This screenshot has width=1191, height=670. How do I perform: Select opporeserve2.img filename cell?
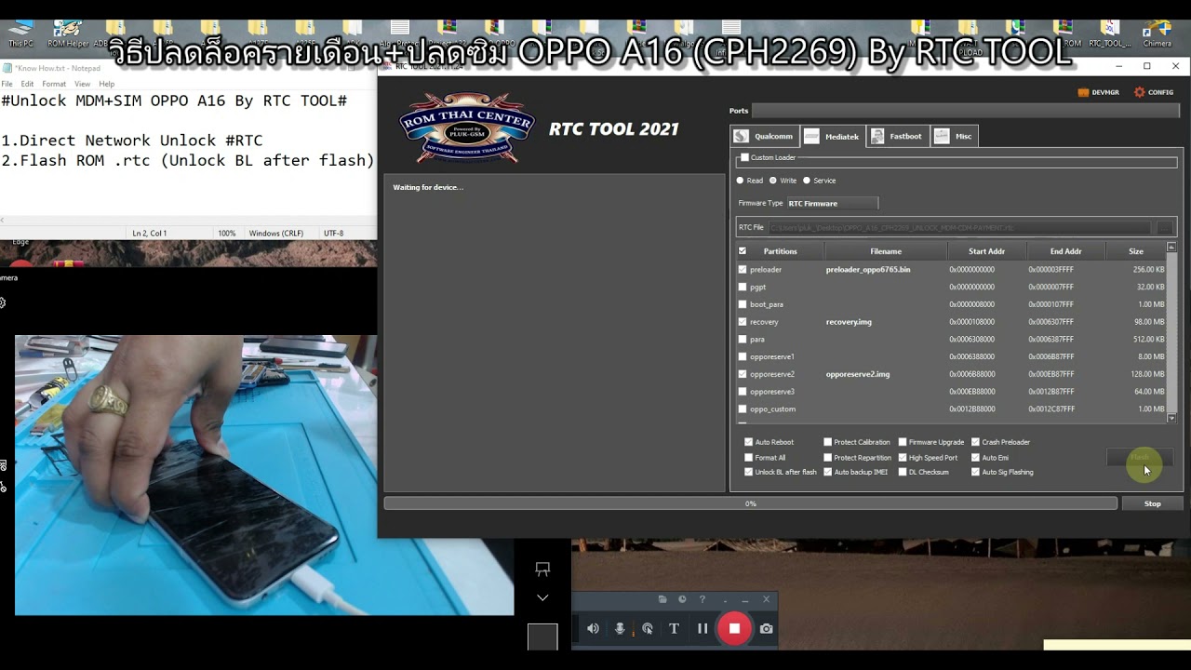point(858,374)
